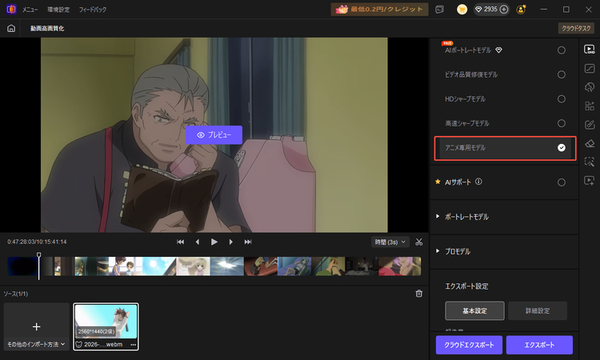The height and width of the screenshot is (360, 600).
Task: Play the video
Action: pos(214,242)
